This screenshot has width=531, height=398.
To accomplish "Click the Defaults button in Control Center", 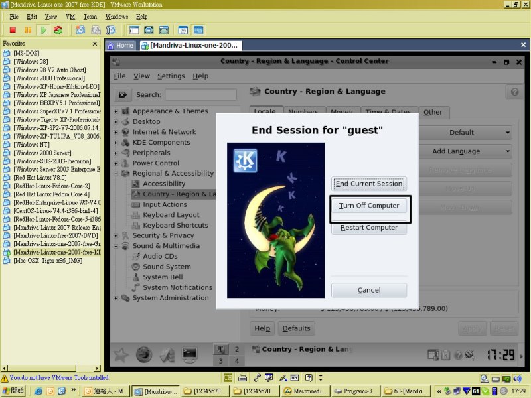I will pyautogui.click(x=296, y=328).
